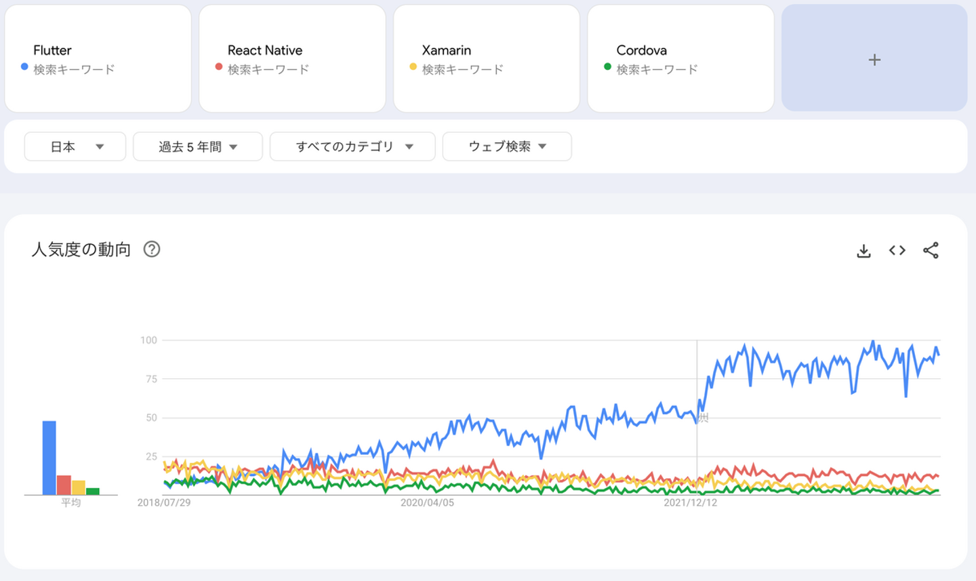Image resolution: width=976 pixels, height=581 pixels.
Task: Expand the 過去 5 年間 time range dropdown
Action: 197,146
